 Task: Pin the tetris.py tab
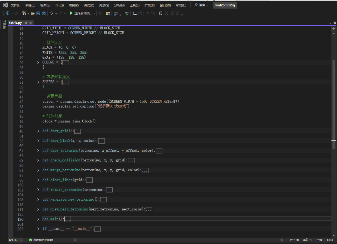click(x=26, y=23)
